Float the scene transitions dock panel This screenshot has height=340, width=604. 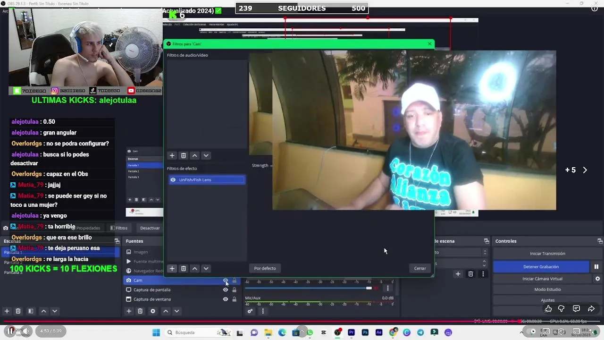[x=487, y=241]
